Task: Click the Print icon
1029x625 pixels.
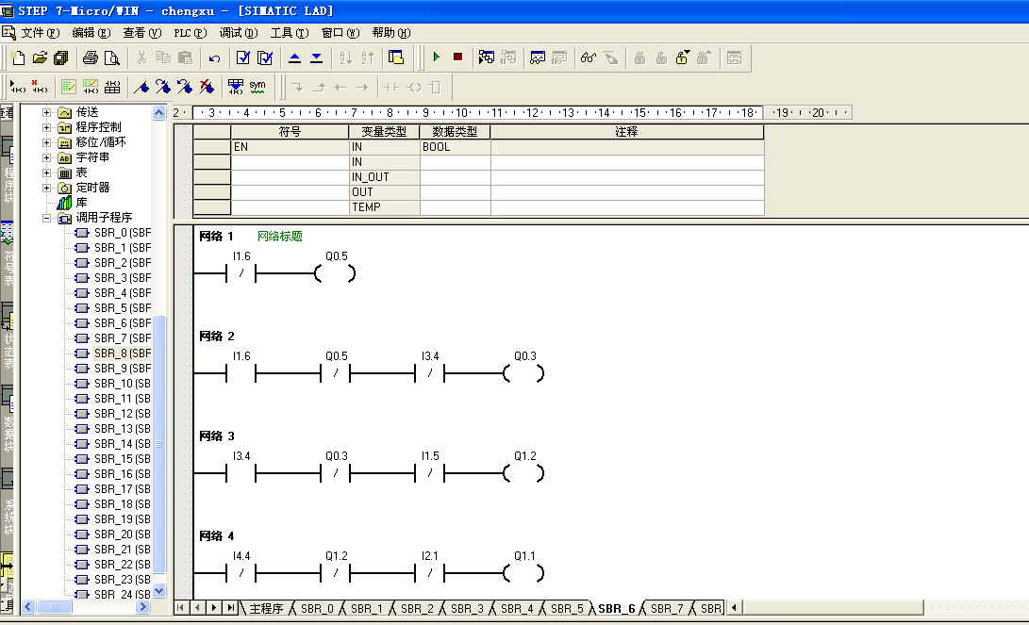Action: tap(91, 58)
